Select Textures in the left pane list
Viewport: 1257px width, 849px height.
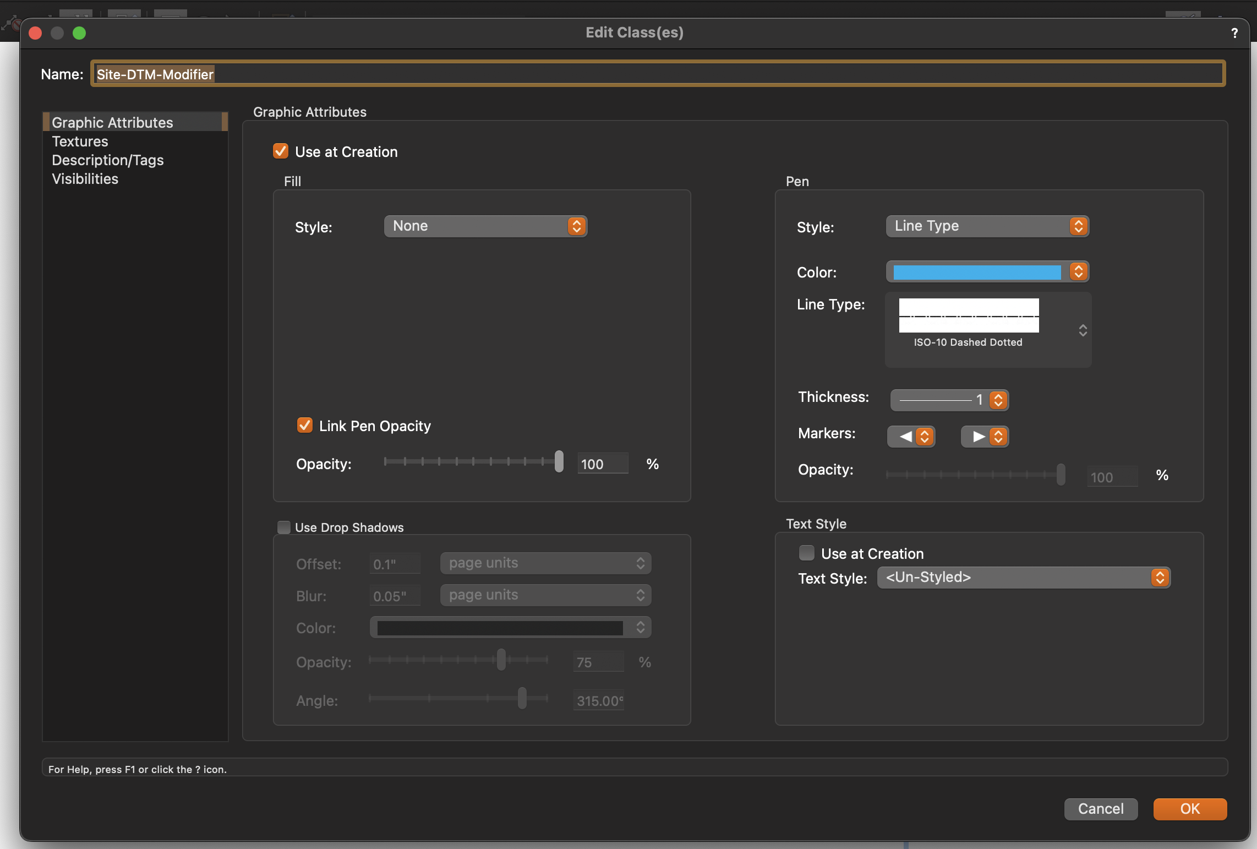pos(80,141)
